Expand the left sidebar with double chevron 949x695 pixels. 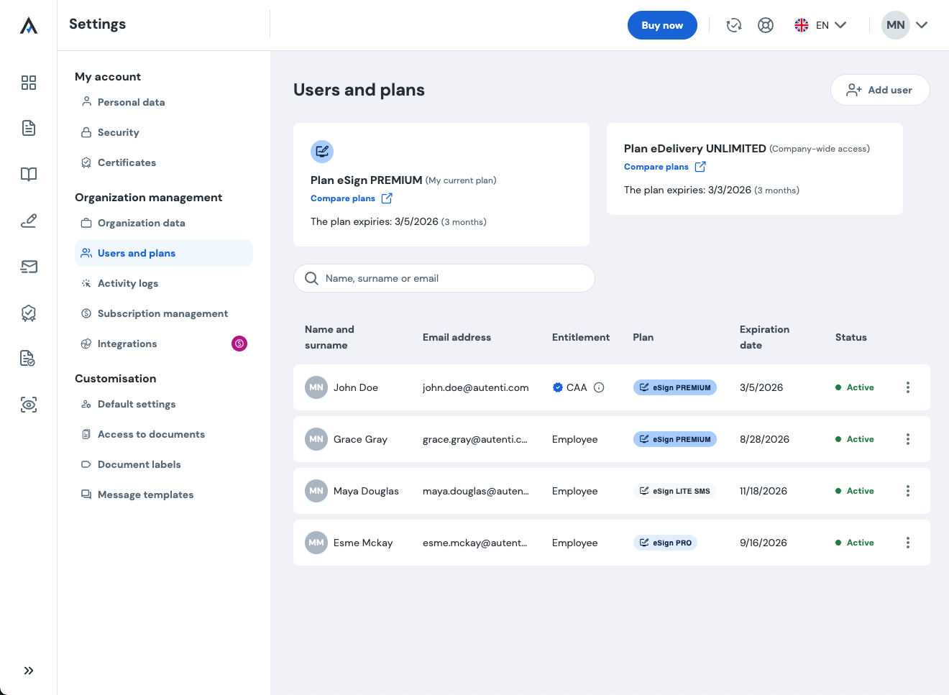(29, 671)
